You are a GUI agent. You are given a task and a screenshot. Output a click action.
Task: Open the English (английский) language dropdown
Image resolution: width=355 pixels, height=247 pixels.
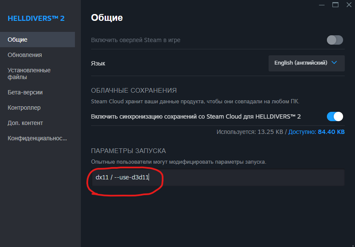pos(306,63)
